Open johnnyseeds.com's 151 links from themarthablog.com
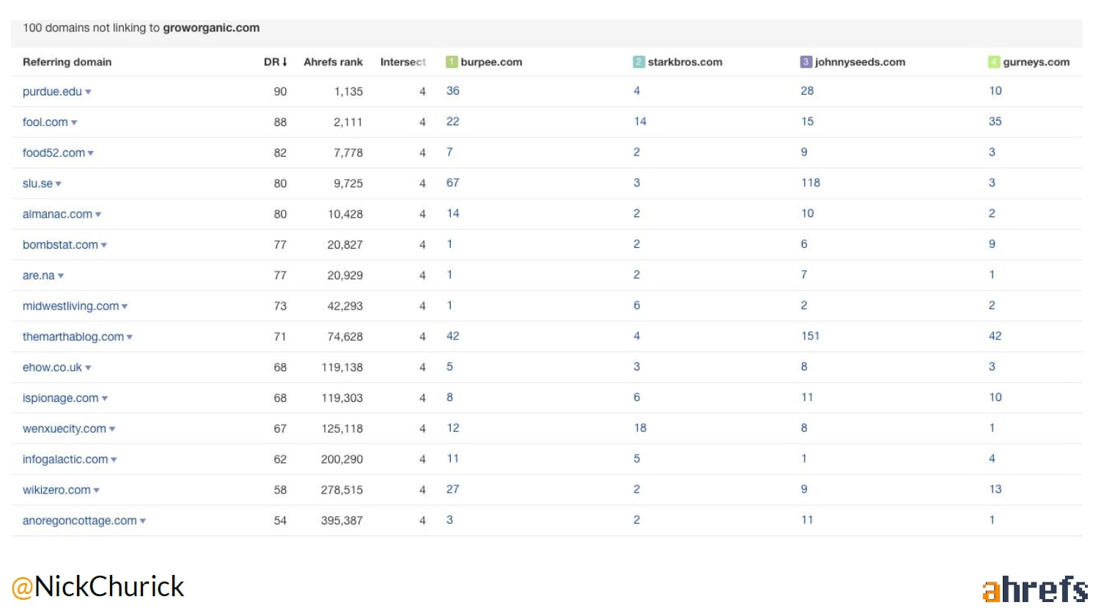Viewport: 1101px width, 616px height. coord(810,337)
